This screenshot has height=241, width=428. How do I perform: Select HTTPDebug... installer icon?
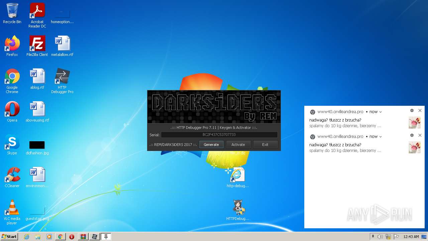coord(238,210)
